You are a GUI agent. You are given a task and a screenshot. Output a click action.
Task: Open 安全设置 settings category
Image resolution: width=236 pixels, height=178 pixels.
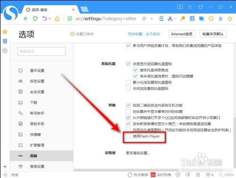tap(42, 92)
